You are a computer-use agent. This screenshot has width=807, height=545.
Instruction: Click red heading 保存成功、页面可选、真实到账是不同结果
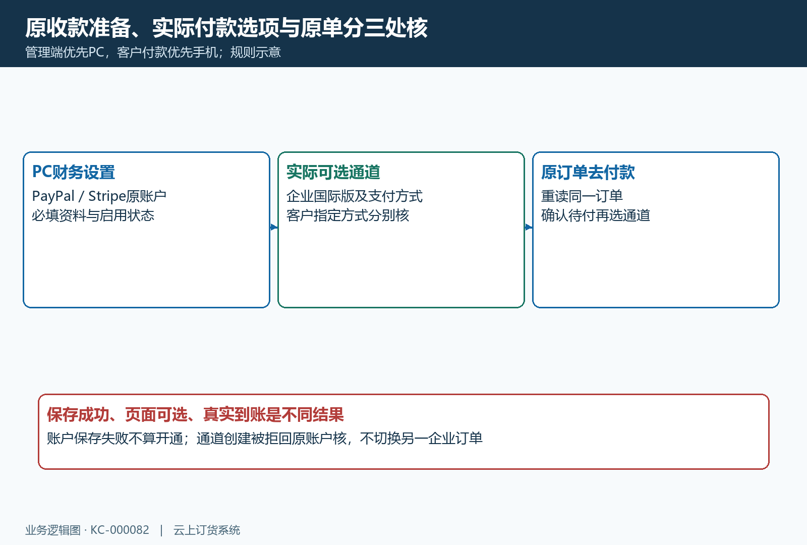tap(195, 415)
